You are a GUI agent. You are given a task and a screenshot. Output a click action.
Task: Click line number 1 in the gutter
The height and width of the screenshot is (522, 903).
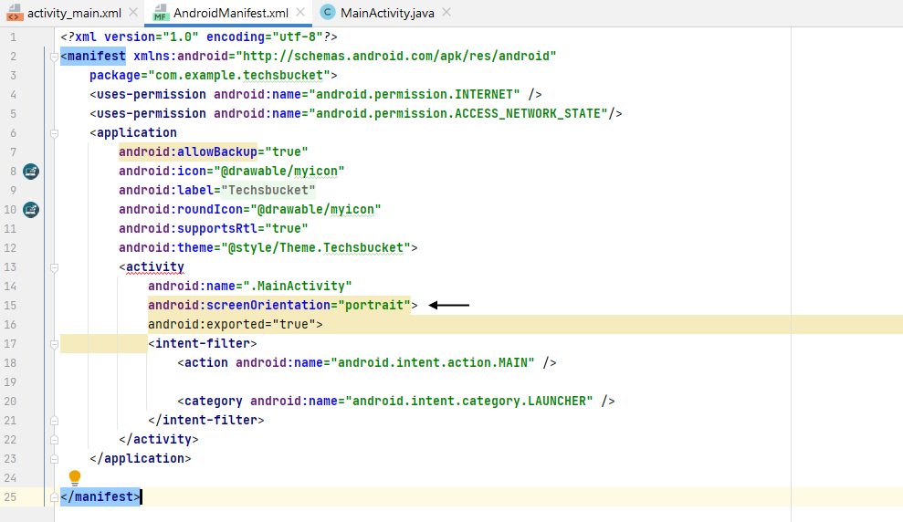click(x=13, y=37)
